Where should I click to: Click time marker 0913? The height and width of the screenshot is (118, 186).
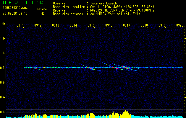click(56, 25)
